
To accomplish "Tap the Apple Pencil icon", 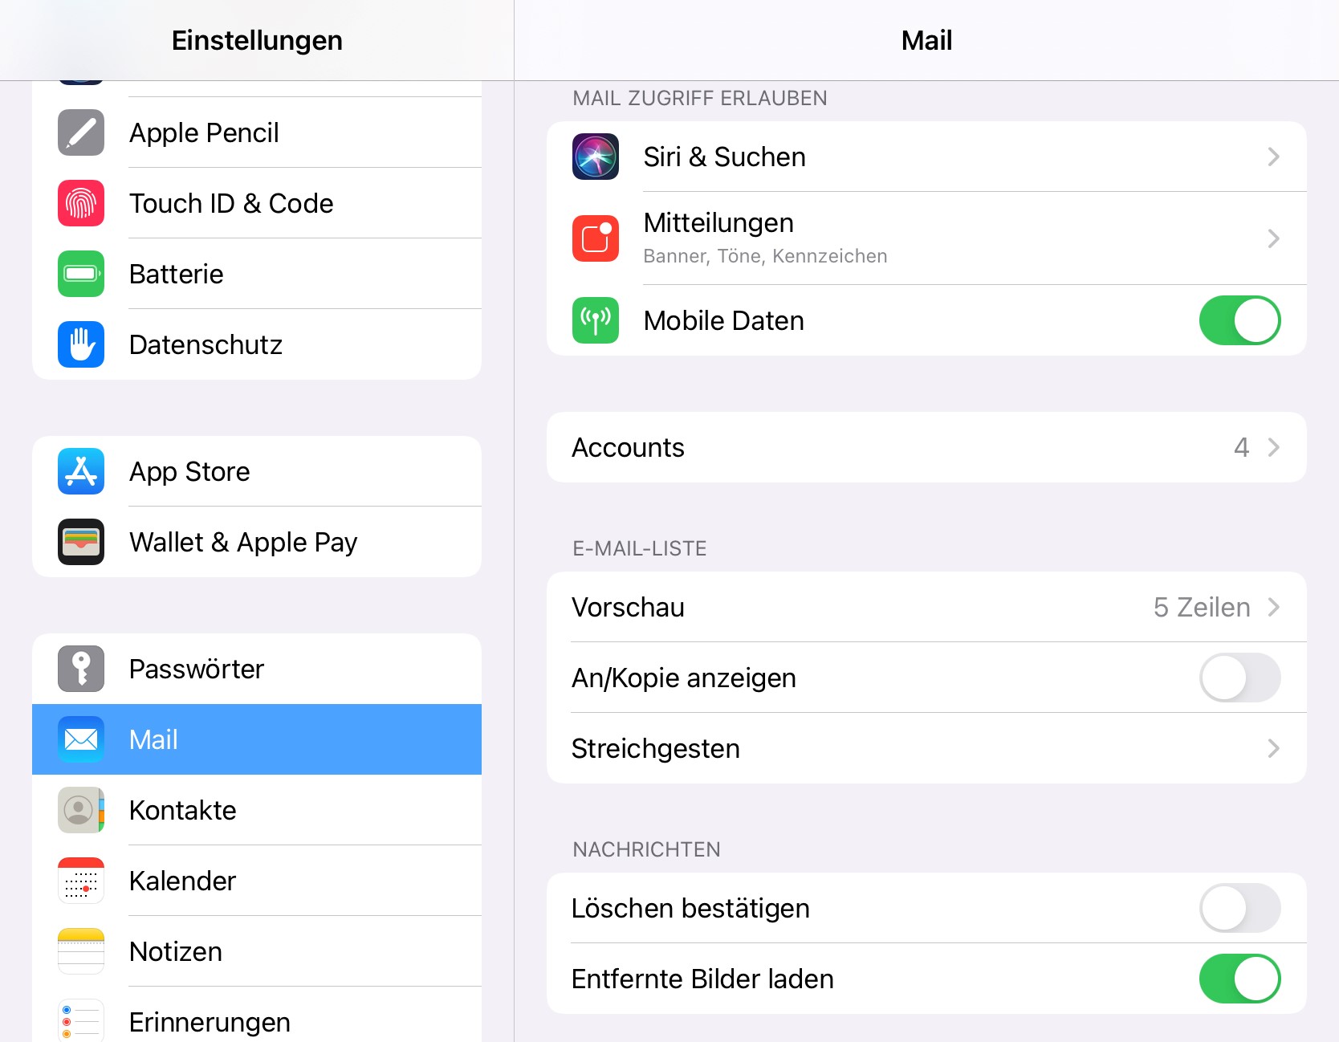I will pyautogui.click(x=81, y=132).
